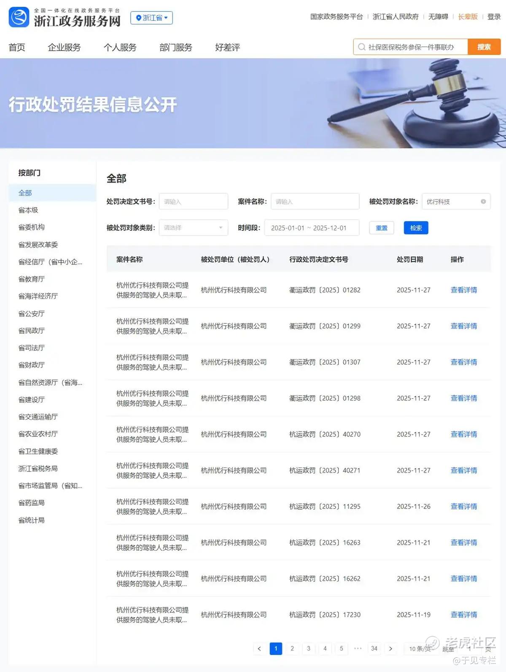Click the date 2025-11-26 cell

click(x=414, y=506)
